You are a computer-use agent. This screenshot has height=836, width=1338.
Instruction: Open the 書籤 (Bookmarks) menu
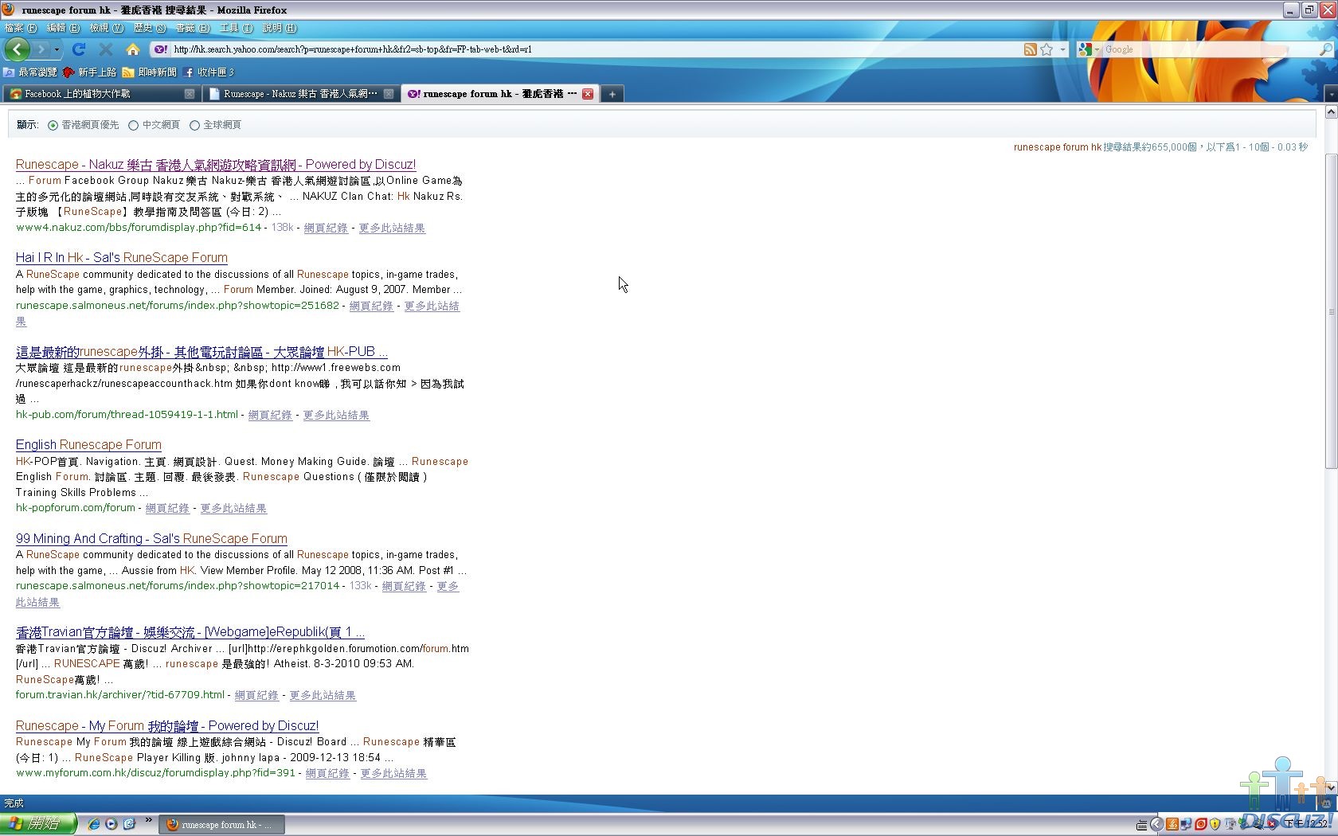click(x=192, y=28)
